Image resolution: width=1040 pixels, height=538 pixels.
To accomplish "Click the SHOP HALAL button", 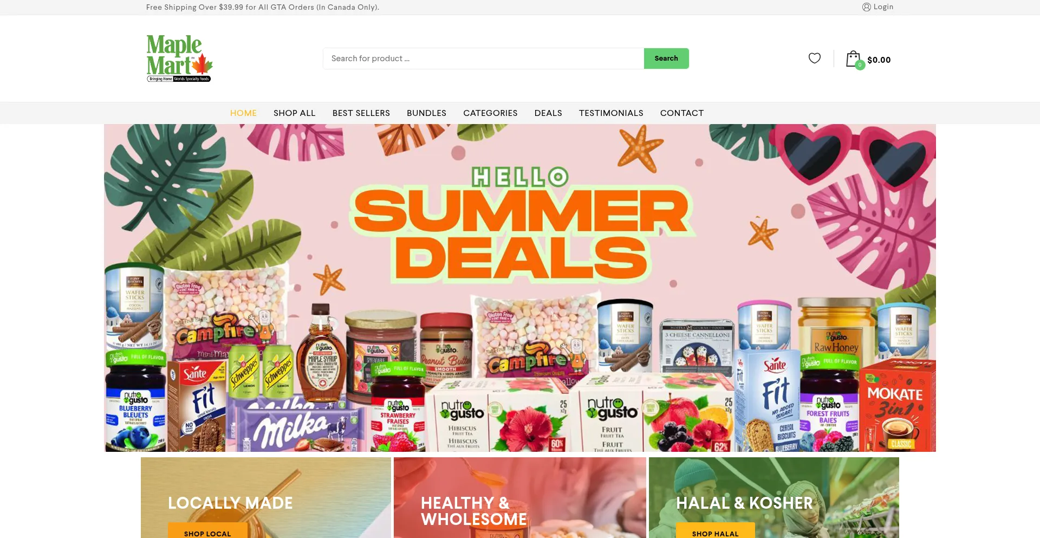I will pyautogui.click(x=715, y=531).
